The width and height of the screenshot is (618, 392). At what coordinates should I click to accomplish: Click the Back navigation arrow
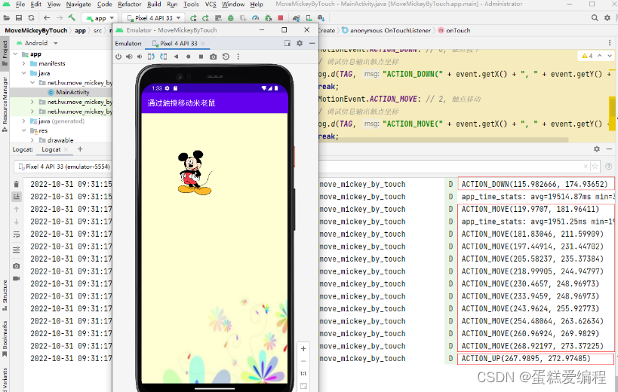(47, 17)
